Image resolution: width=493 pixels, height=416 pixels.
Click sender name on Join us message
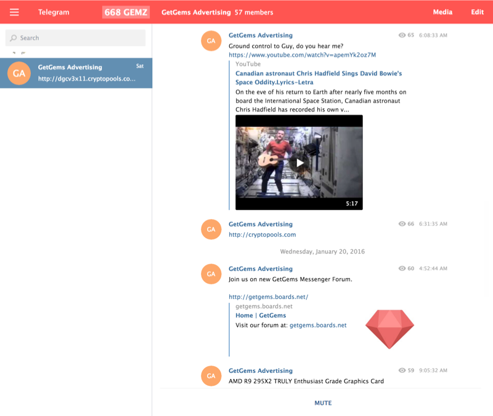click(x=260, y=269)
